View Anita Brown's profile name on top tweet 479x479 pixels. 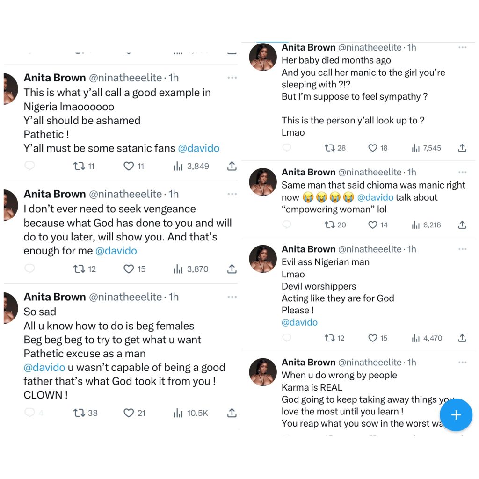54,78
